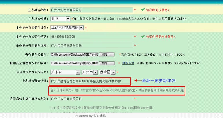
Task: Open the province dropdown showing 广东省
Action: click(65, 72)
